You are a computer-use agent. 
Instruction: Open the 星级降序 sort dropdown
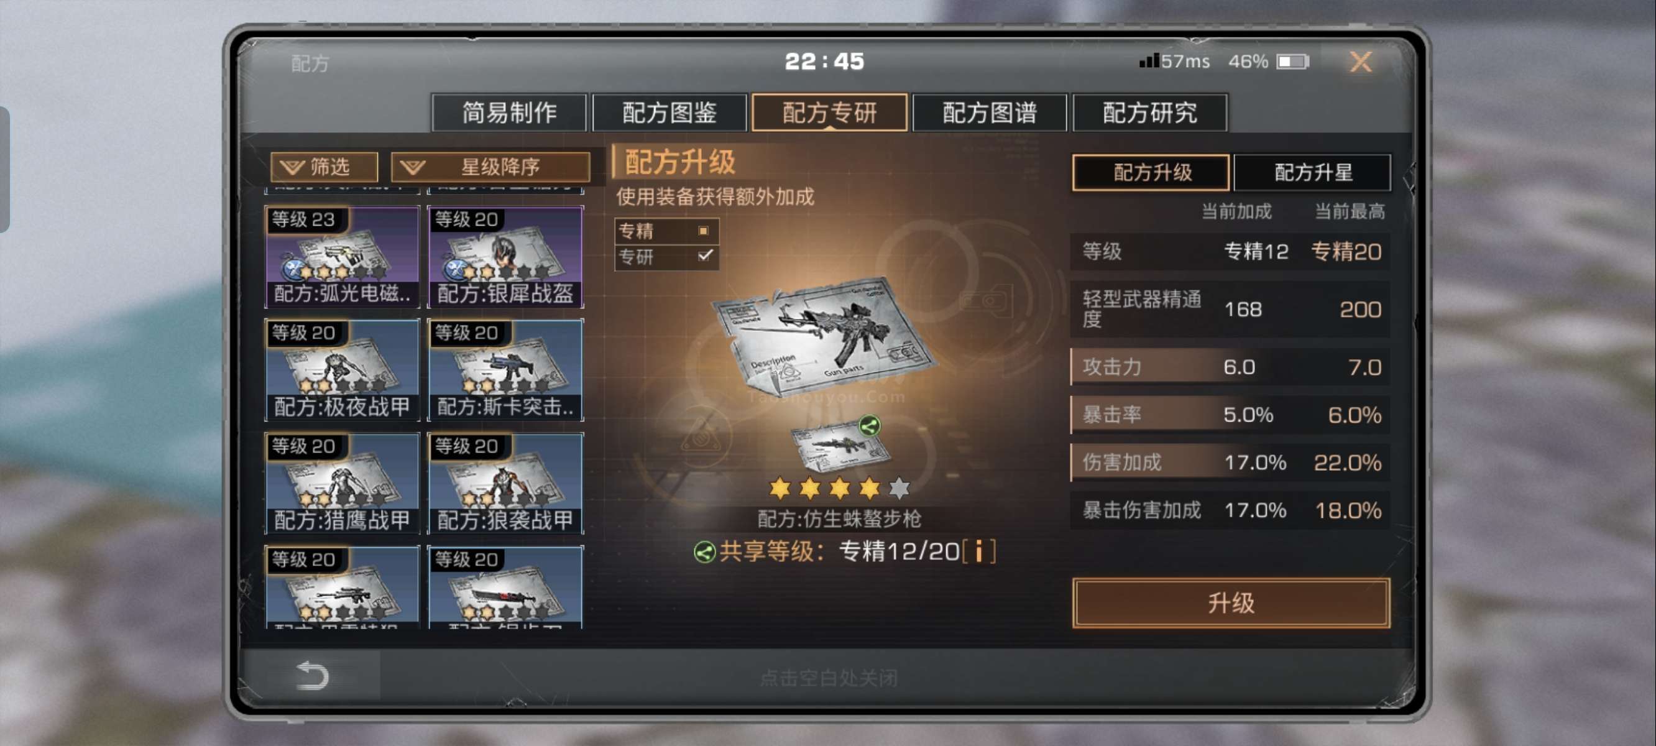click(490, 167)
